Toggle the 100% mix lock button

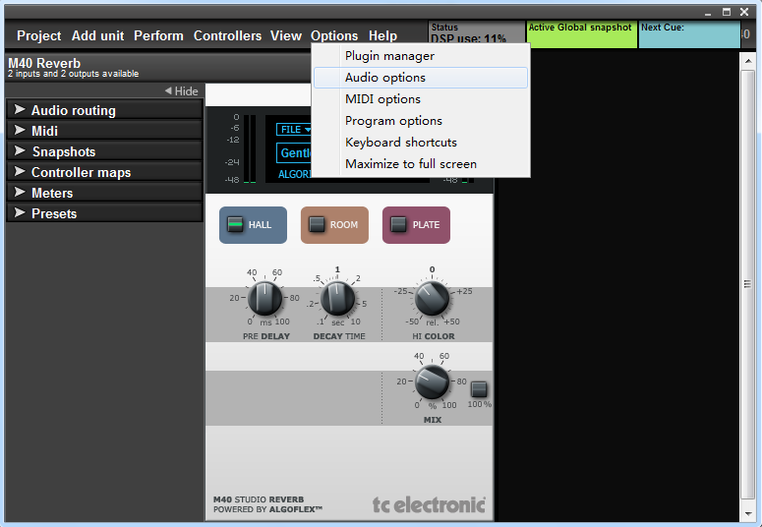[479, 389]
